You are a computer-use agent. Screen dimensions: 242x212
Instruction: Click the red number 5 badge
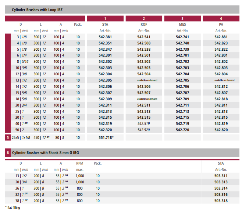pyautogui.click(x=8, y=137)
